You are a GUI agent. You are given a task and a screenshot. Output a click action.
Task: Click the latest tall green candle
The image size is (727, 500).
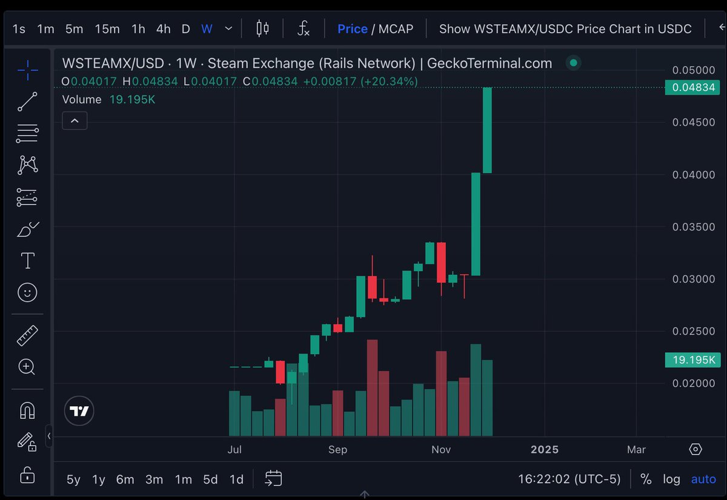coord(487,130)
